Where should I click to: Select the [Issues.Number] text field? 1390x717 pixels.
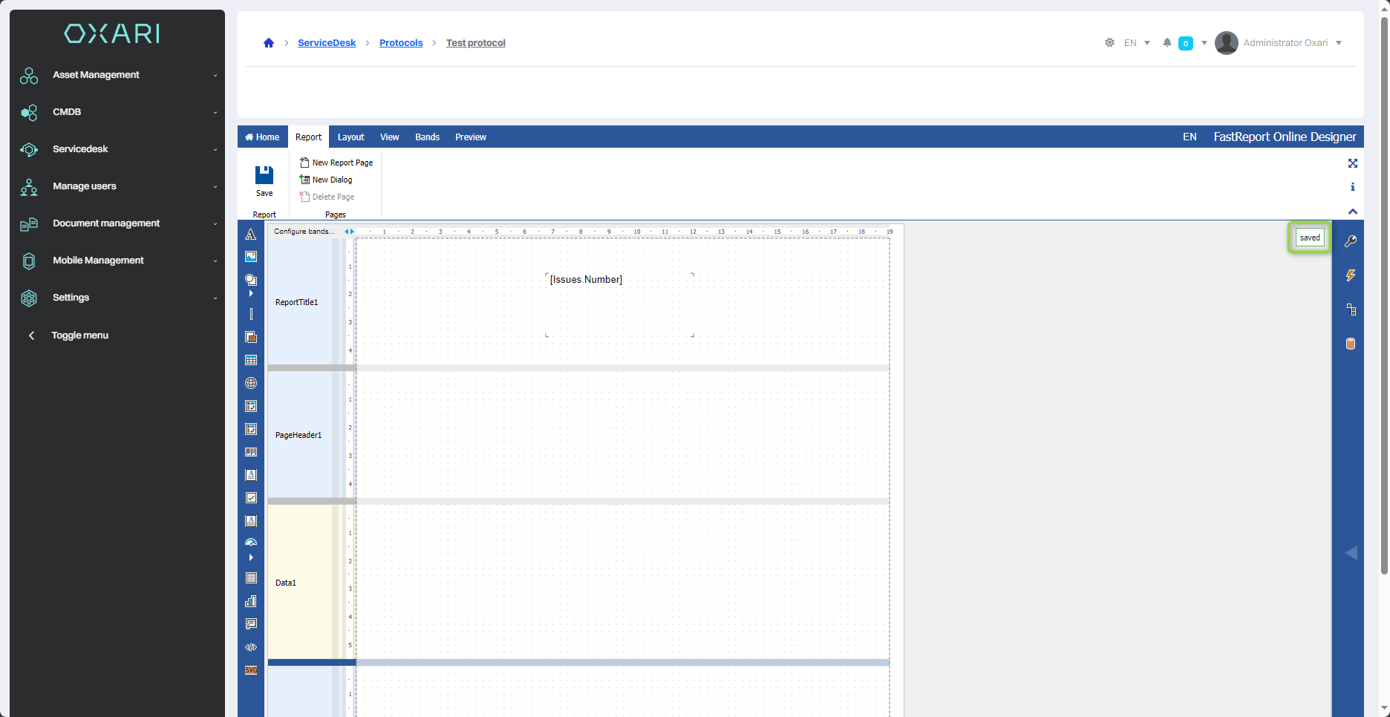pyautogui.click(x=586, y=280)
